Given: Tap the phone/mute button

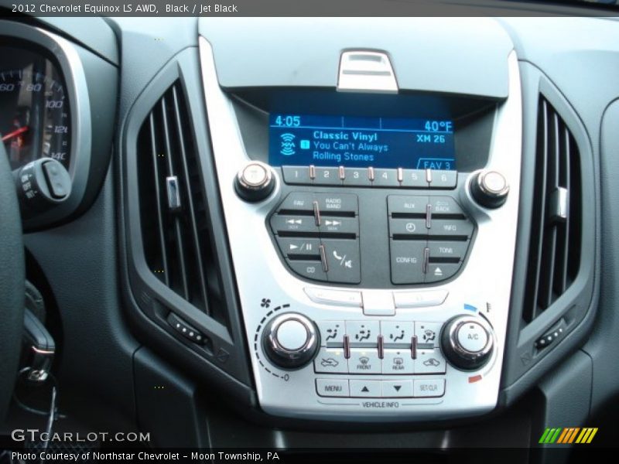Looking at the screenshot, I should 342,261.
